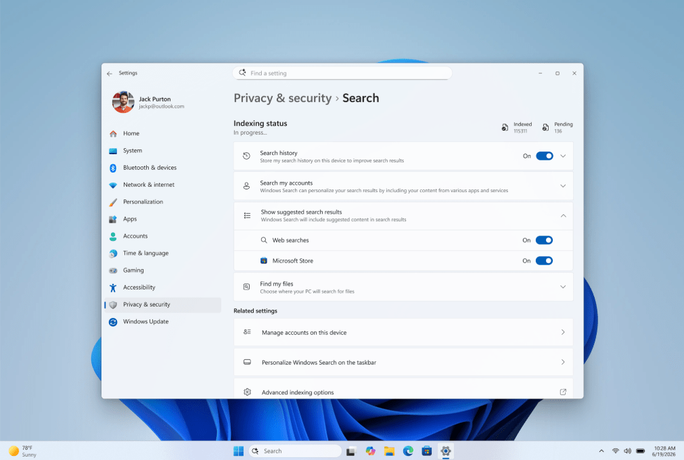
Task: Launch Microsoft Edge from the taskbar
Action: tap(408, 451)
